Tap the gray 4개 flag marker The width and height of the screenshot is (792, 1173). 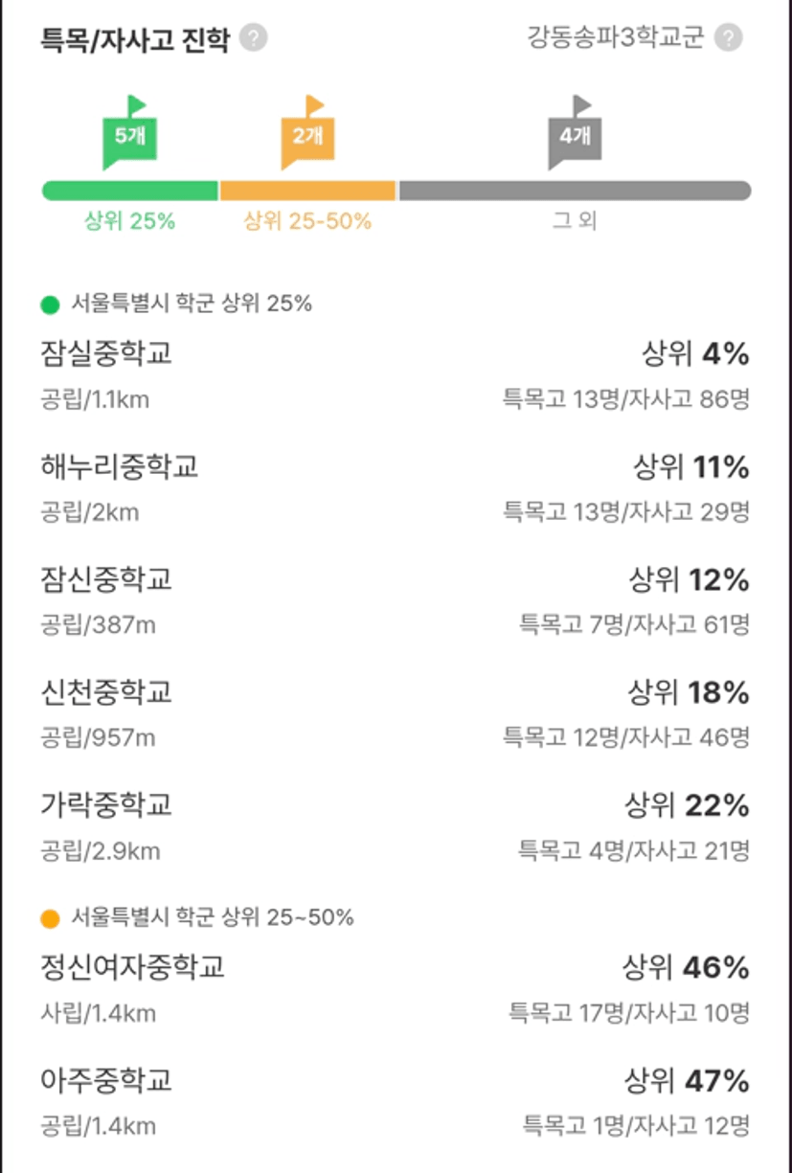pos(575,132)
